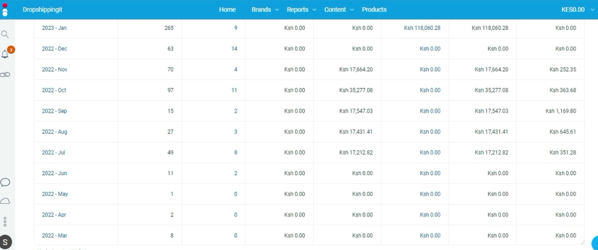
Task: Expand the Brands dropdown chevron
Action: [277, 10]
